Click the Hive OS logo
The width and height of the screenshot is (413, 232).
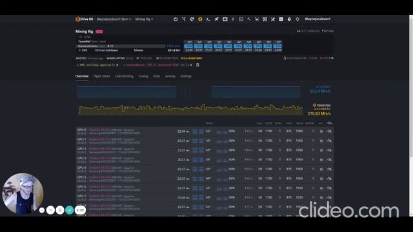point(85,19)
